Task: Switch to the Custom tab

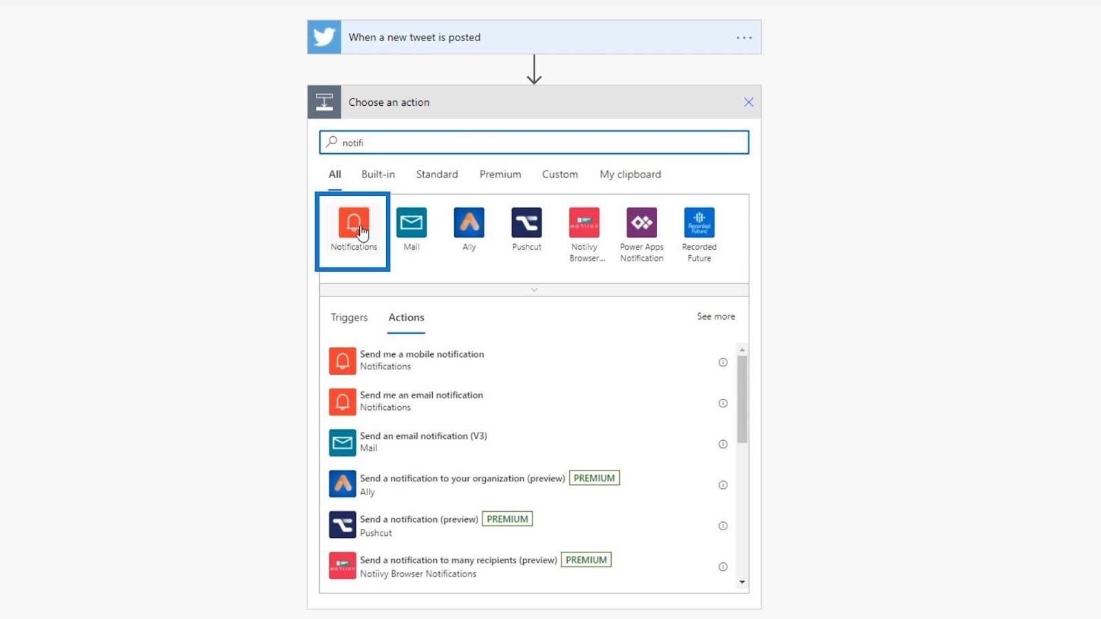Action: click(x=560, y=175)
